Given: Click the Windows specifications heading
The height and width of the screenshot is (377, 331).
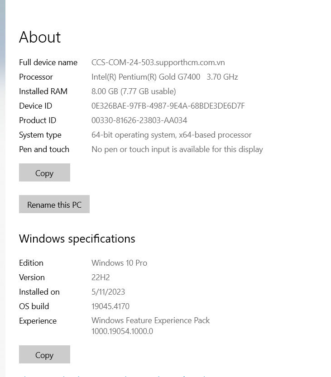Looking at the screenshot, I should tap(77, 239).
